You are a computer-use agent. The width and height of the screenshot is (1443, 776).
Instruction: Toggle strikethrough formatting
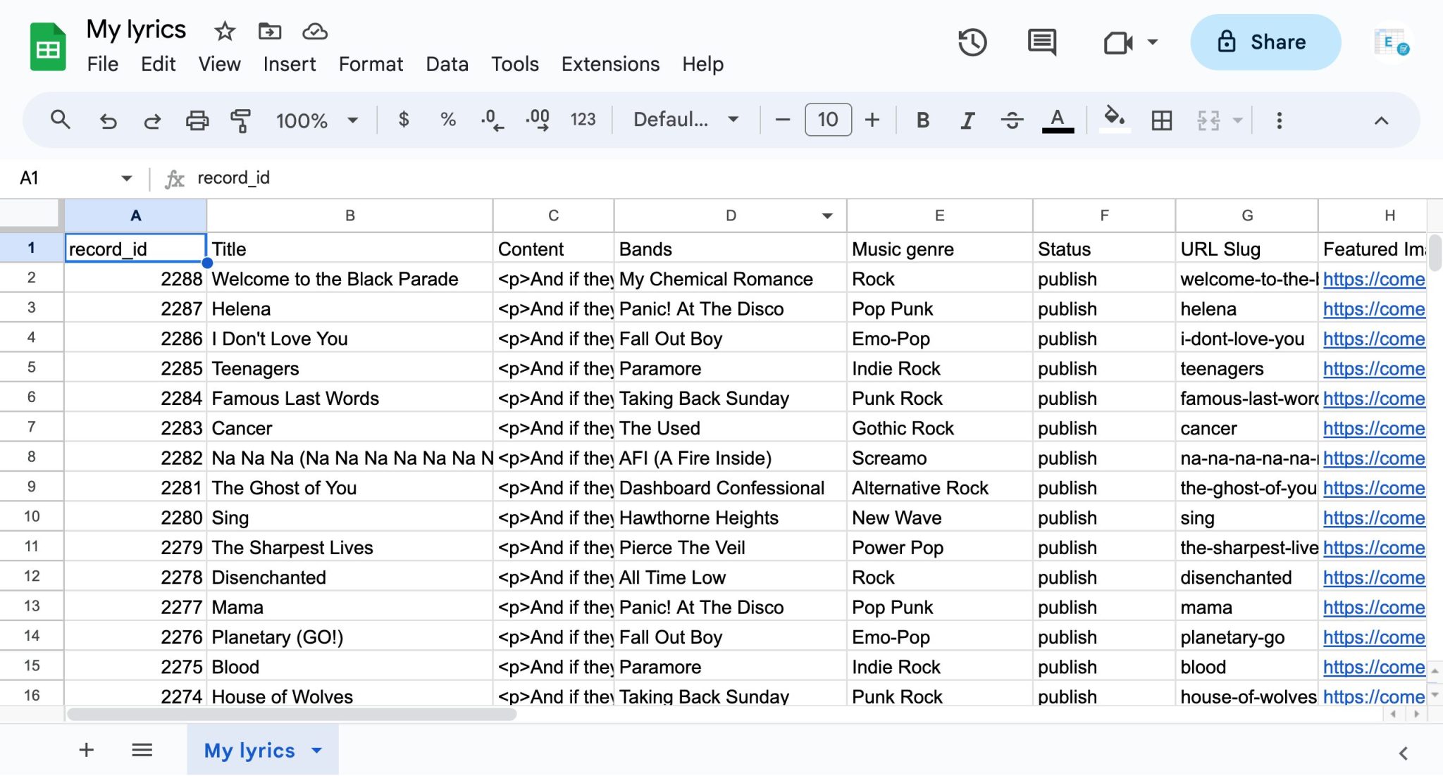point(1012,120)
